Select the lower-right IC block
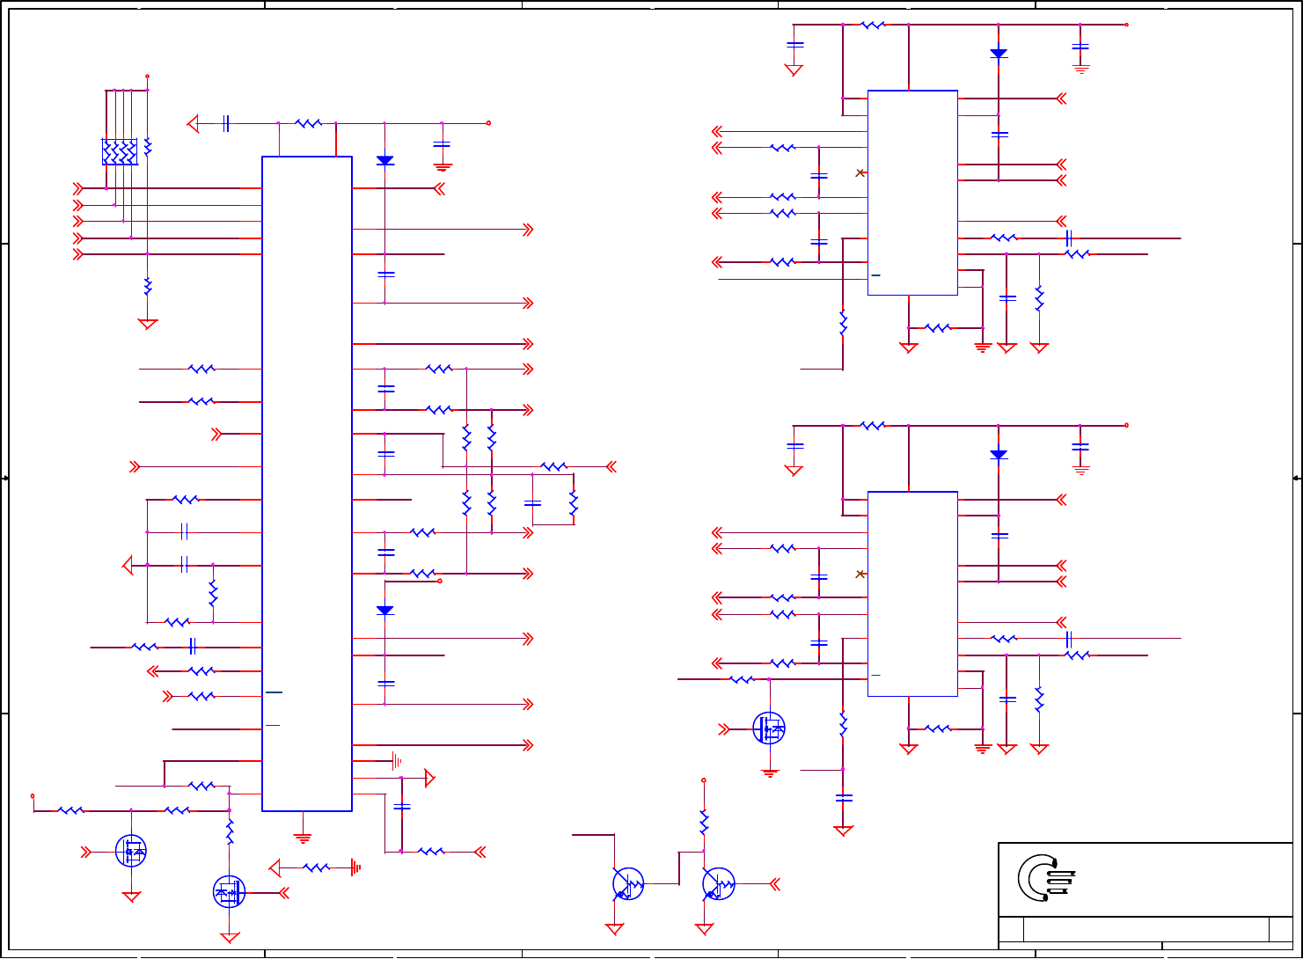The image size is (1303, 959). [x=912, y=594]
